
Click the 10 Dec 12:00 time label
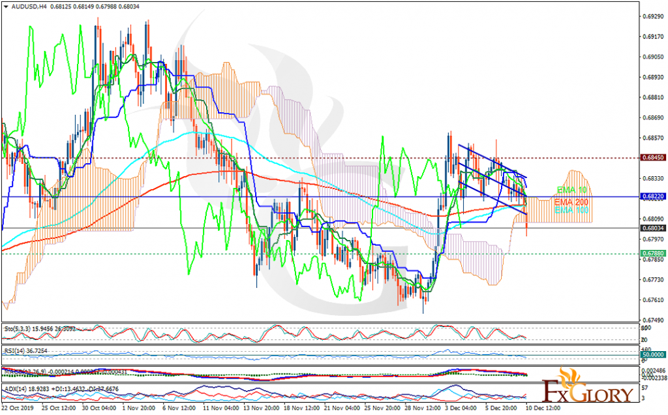[x=543, y=408]
